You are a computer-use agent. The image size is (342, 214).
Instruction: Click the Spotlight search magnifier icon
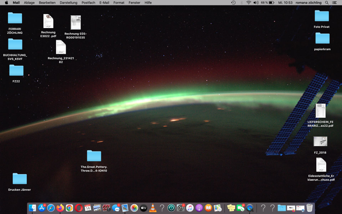327,3
